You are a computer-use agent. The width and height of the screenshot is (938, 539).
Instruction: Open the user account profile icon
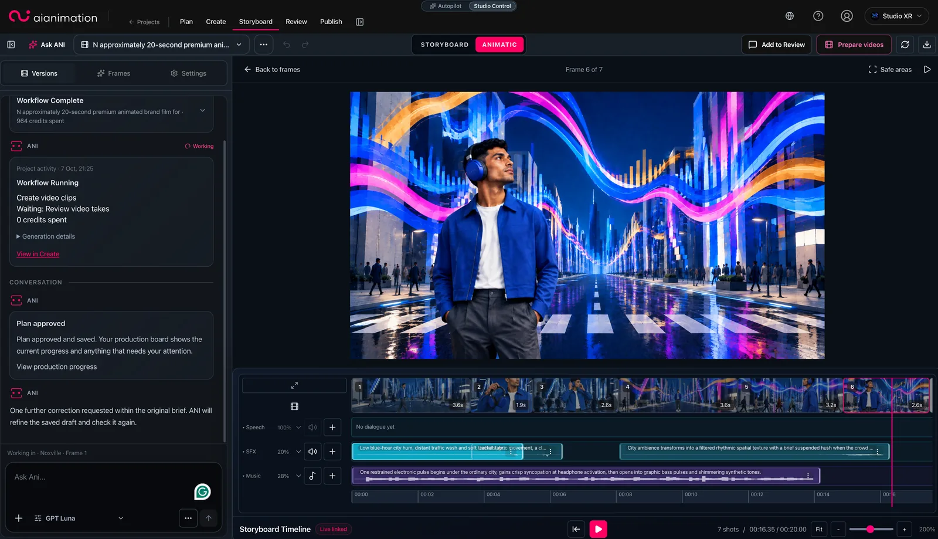(847, 16)
